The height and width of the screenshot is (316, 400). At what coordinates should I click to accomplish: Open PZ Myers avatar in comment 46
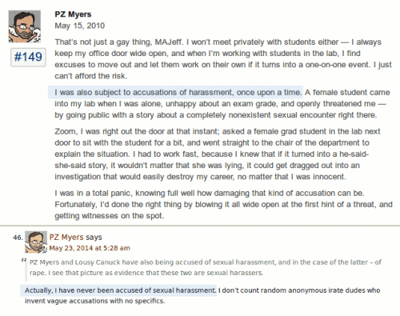[36, 242]
